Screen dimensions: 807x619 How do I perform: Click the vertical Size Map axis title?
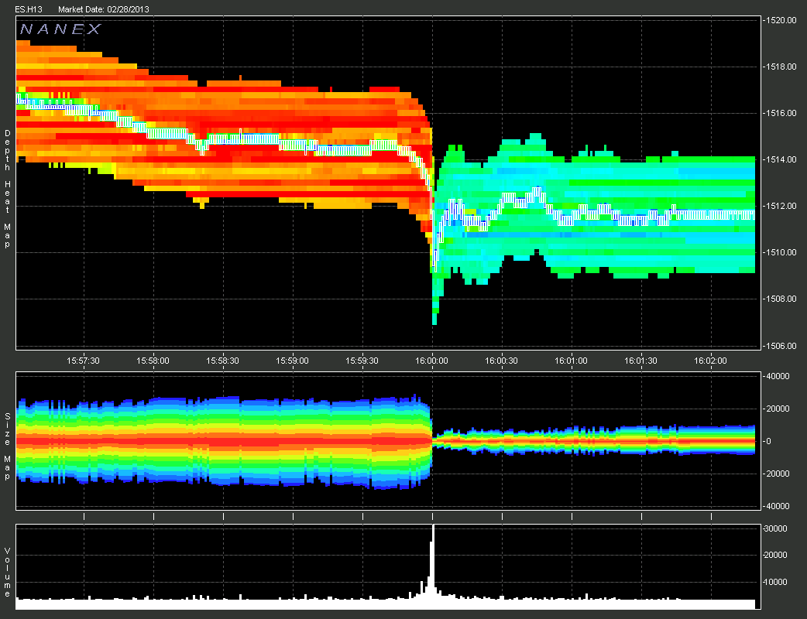(x=7, y=446)
